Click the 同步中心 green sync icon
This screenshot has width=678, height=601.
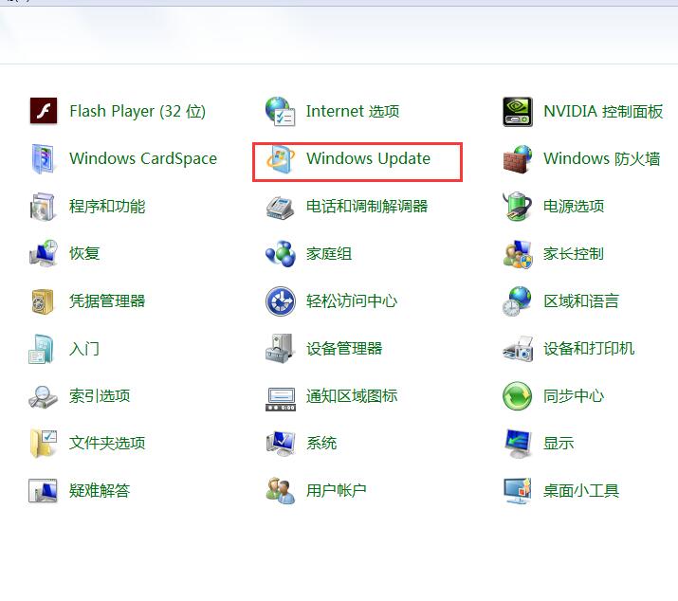click(517, 395)
